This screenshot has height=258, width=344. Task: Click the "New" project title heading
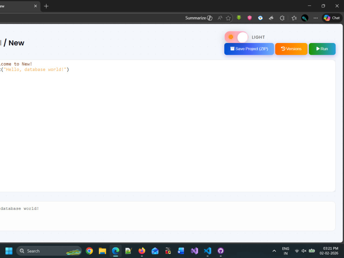click(16, 43)
